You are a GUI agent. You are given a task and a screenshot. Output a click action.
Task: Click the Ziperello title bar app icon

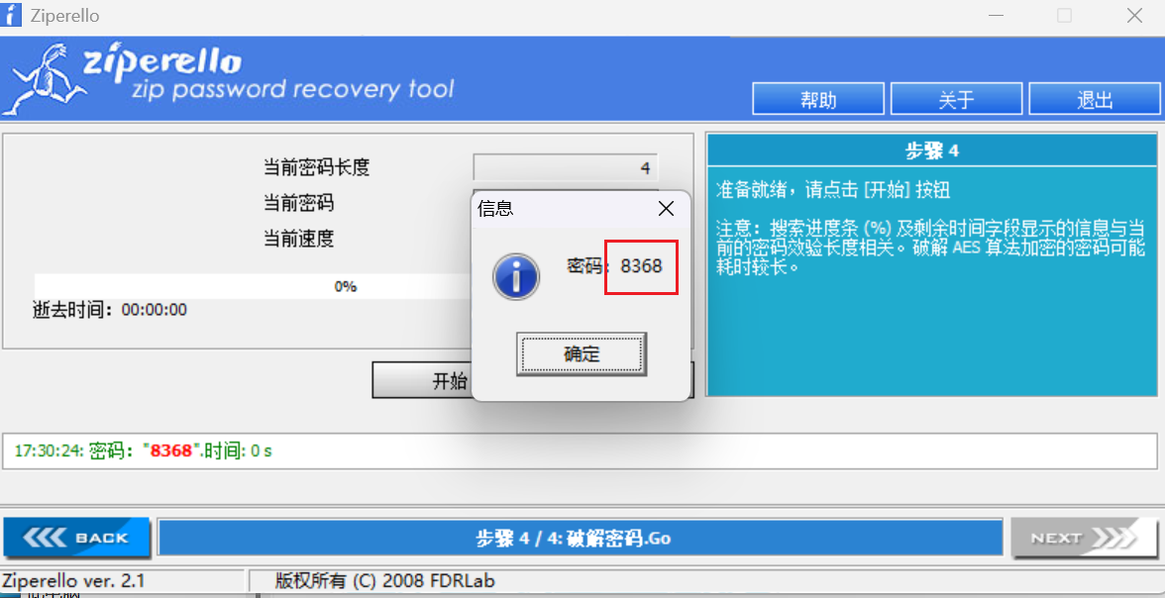click(x=11, y=15)
